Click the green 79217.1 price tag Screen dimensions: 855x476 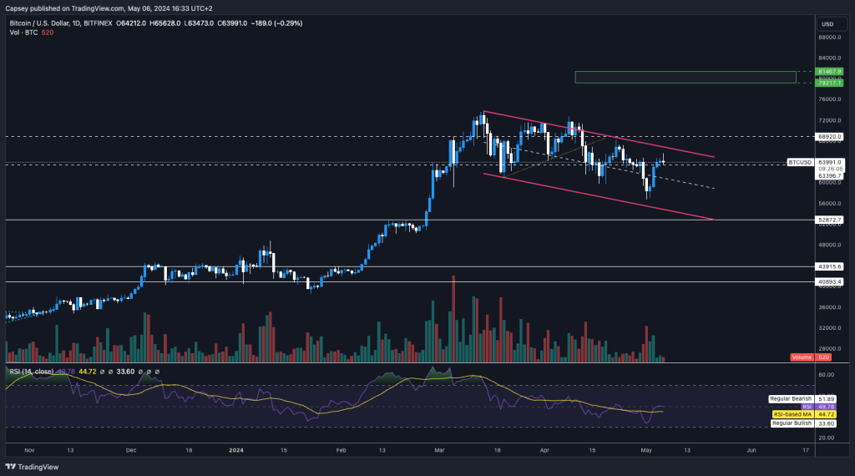coord(829,83)
